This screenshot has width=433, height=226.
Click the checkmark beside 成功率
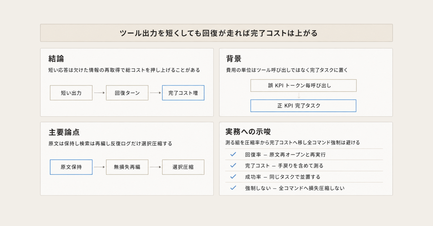click(233, 176)
